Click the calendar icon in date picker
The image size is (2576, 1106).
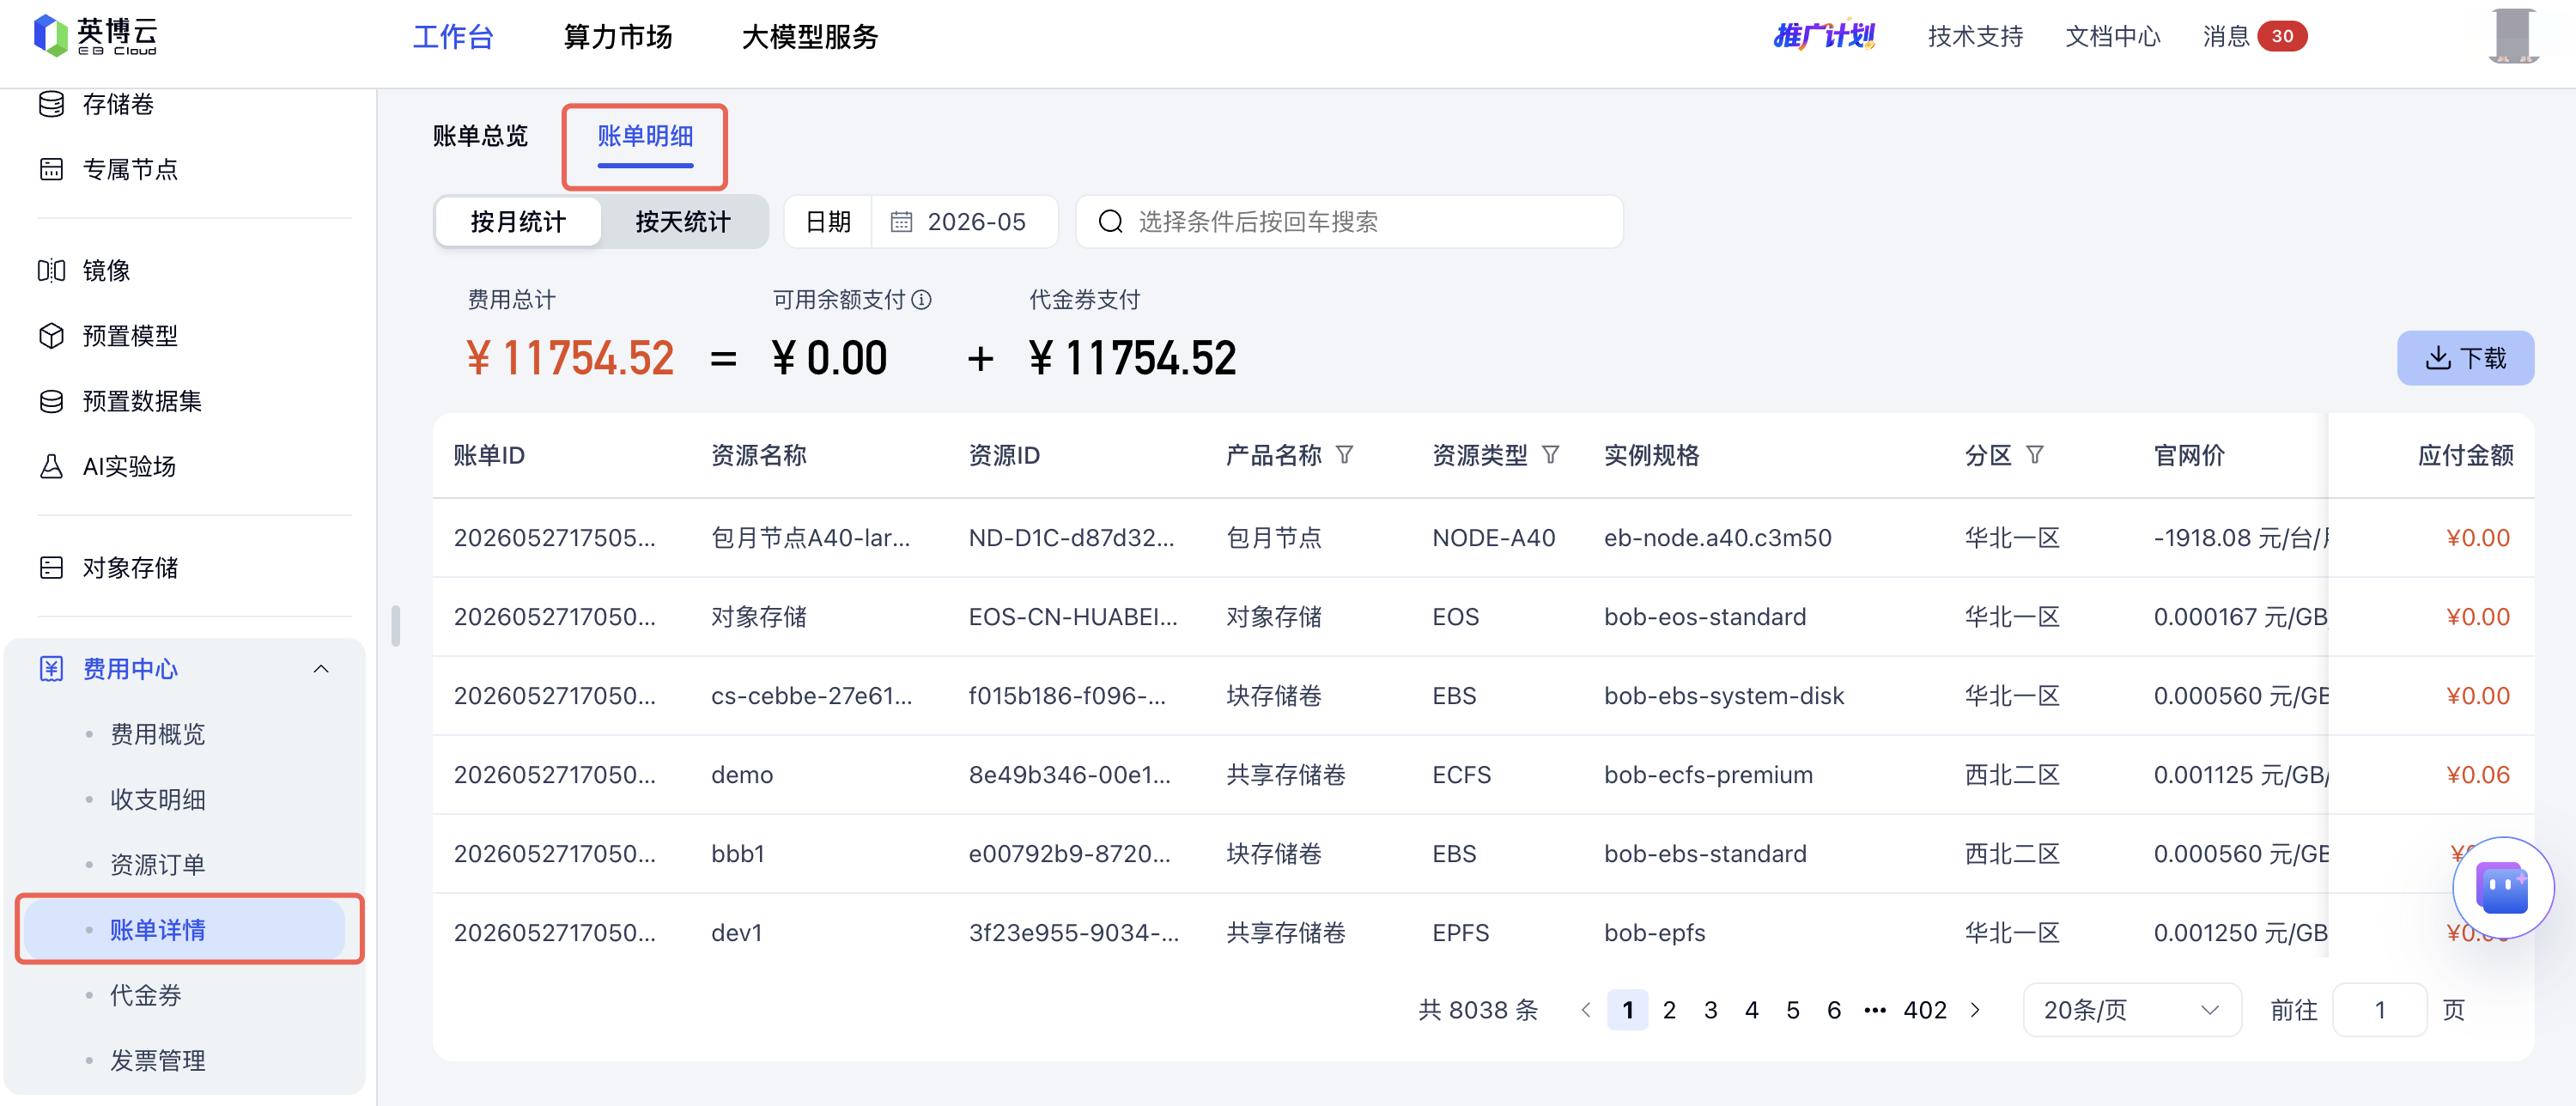(x=901, y=222)
